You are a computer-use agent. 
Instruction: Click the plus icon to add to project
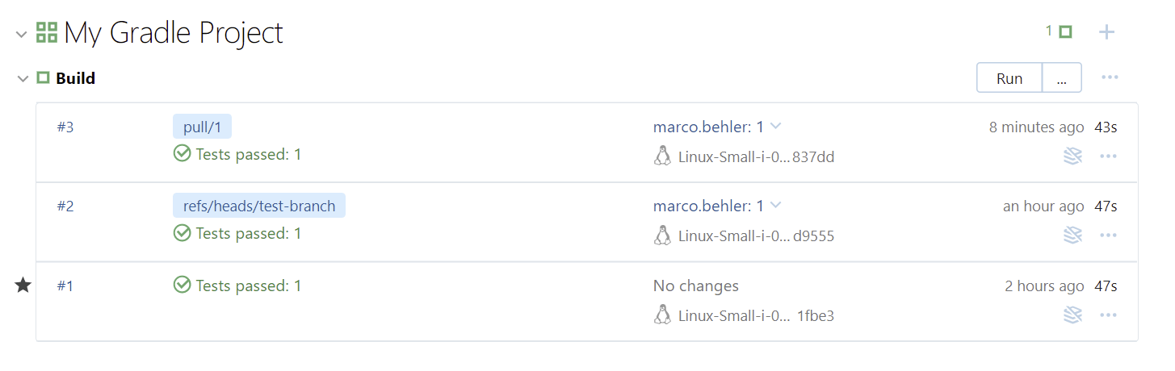(x=1106, y=32)
